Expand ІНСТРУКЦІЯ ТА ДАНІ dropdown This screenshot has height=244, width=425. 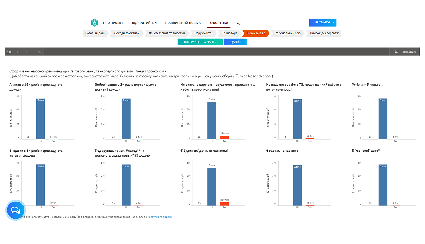(200, 42)
